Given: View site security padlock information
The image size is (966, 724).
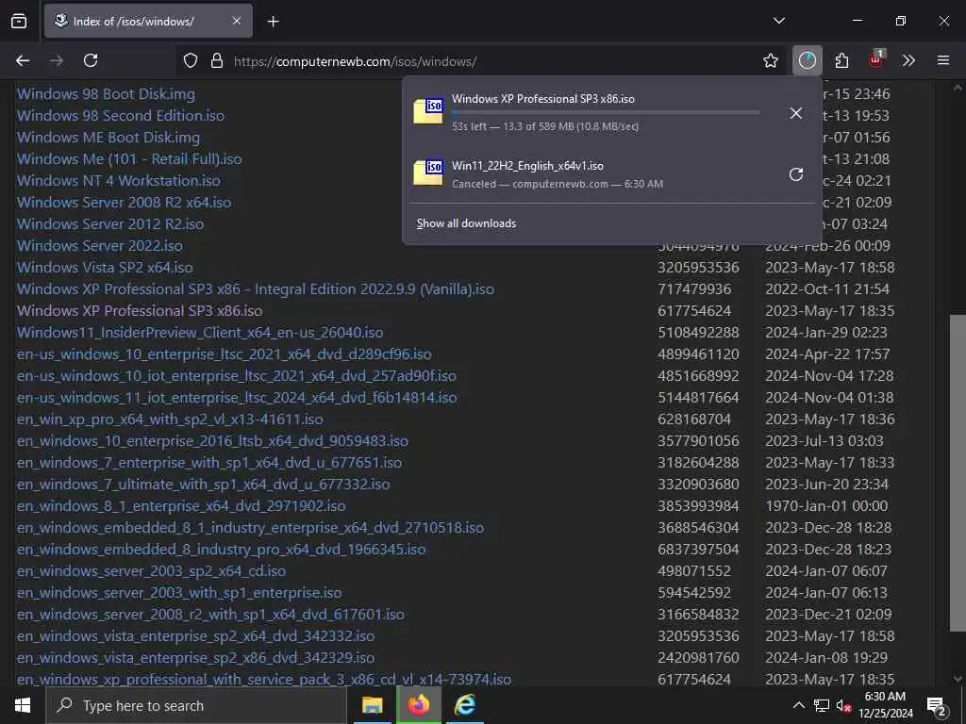Looking at the screenshot, I should click(x=217, y=61).
